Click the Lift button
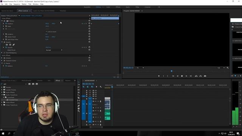Viewport: 242px width, 136px height. pos(196,76)
